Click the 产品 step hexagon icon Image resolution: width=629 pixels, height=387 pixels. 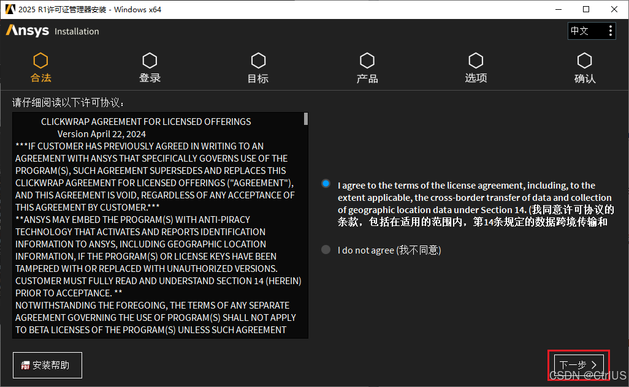(x=367, y=61)
